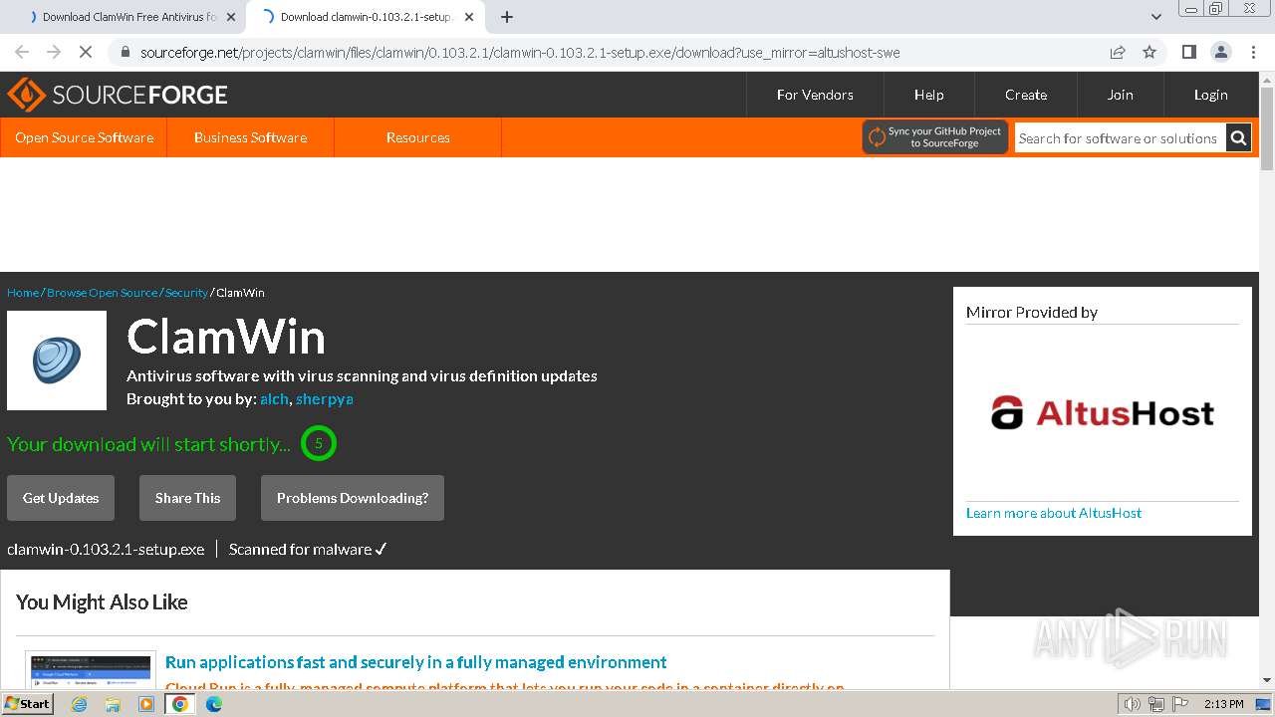Open Microsoft Edge from taskbar

point(214,704)
